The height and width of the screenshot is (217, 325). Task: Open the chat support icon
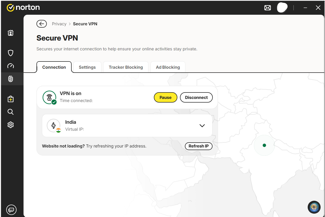click(11, 209)
